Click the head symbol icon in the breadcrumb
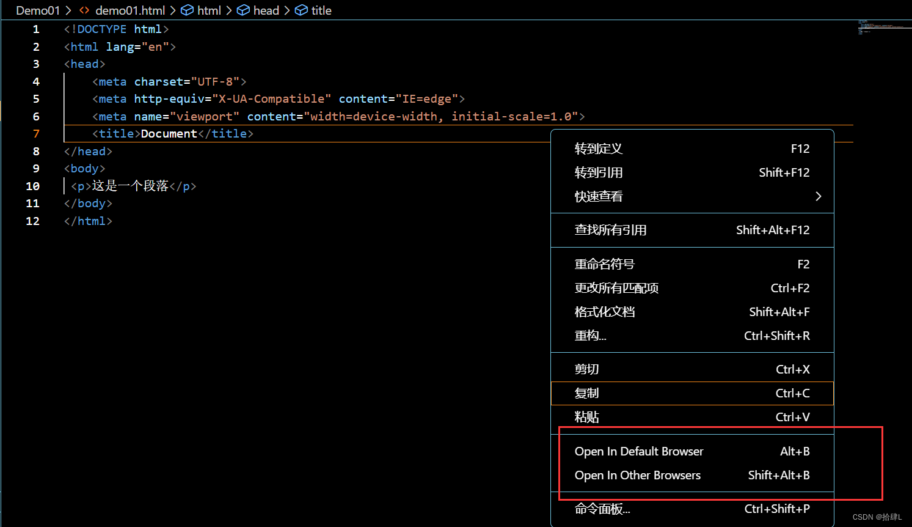Viewport: 912px width, 527px height. tap(243, 10)
